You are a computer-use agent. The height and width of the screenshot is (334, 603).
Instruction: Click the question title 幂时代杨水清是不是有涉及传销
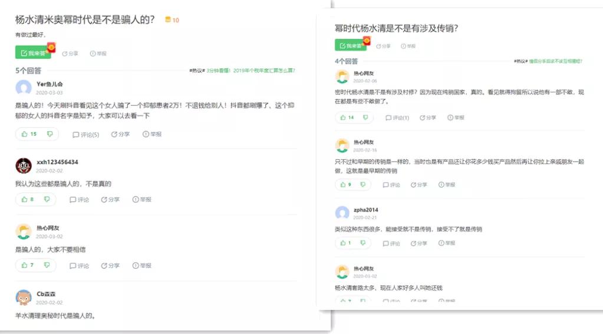(396, 28)
